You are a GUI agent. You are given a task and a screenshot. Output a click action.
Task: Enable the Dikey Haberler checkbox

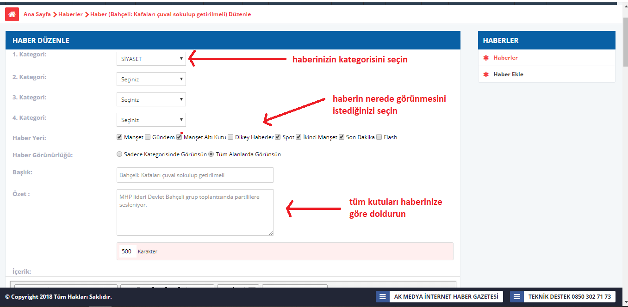[230, 137]
